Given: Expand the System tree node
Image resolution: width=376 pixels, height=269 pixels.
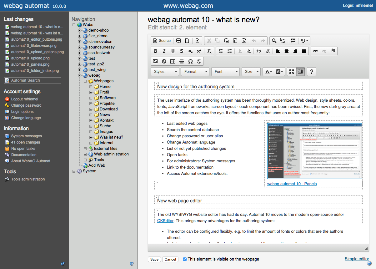Looking at the screenshot, I should pyautogui.click(x=74, y=171).
